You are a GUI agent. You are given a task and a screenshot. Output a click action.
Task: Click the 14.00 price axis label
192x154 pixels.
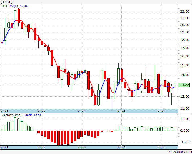click(x=185, y=75)
